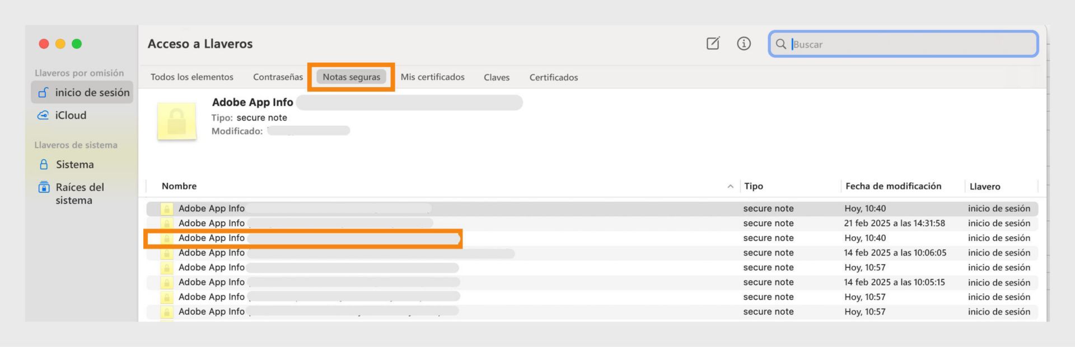Image resolution: width=1075 pixels, height=347 pixels.
Task: Sort the list by the Tipo column header
Action: tap(754, 186)
